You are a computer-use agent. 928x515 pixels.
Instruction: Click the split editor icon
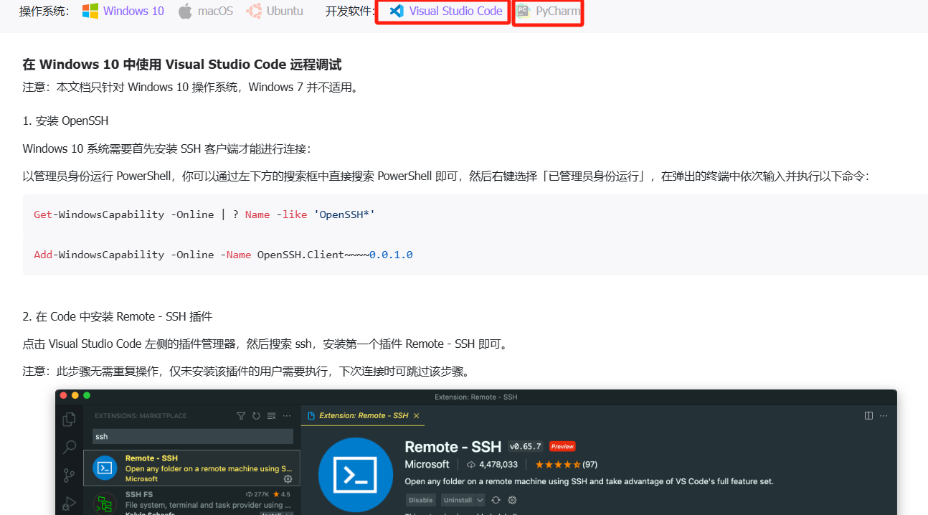pyautogui.click(x=868, y=416)
